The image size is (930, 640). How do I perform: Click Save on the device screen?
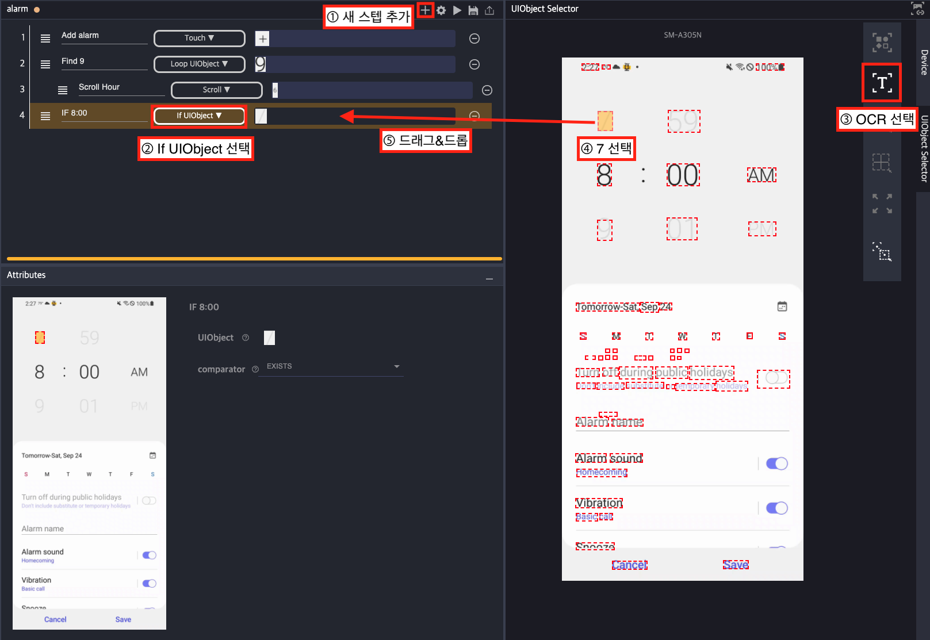pyautogui.click(x=736, y=565)
